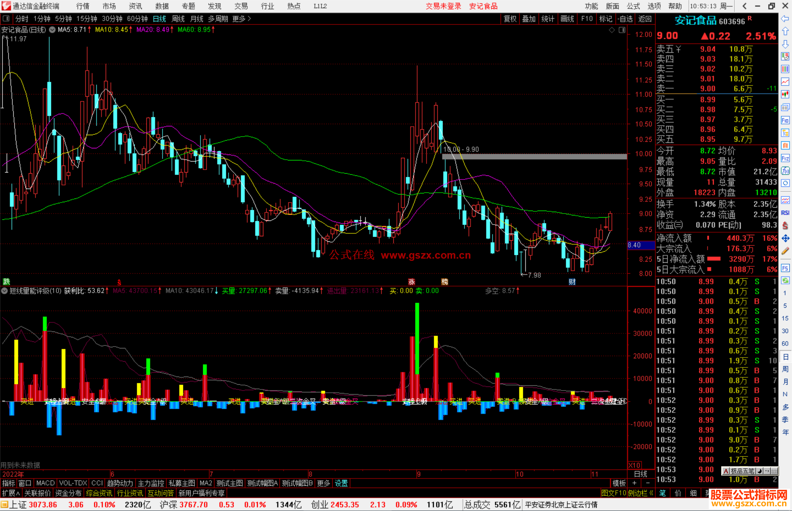Select the pencil drawing tool icon
This screenshot has height=511, width=792.
pyautogui.click(x=785, y=251)
